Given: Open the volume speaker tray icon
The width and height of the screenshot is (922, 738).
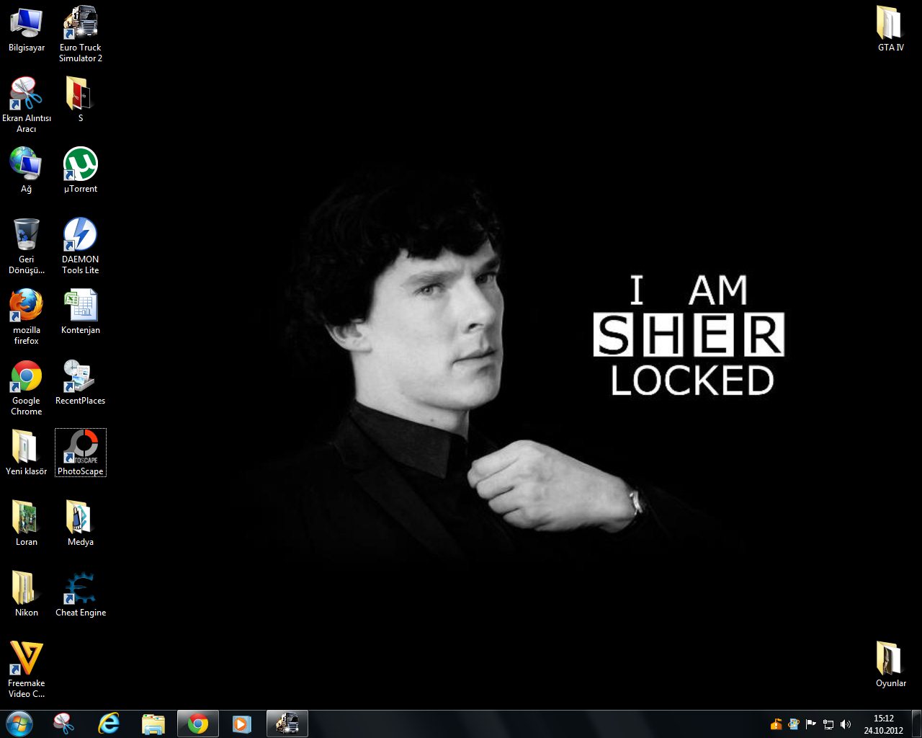Looking at the screenshot, I should pos(846,724).
